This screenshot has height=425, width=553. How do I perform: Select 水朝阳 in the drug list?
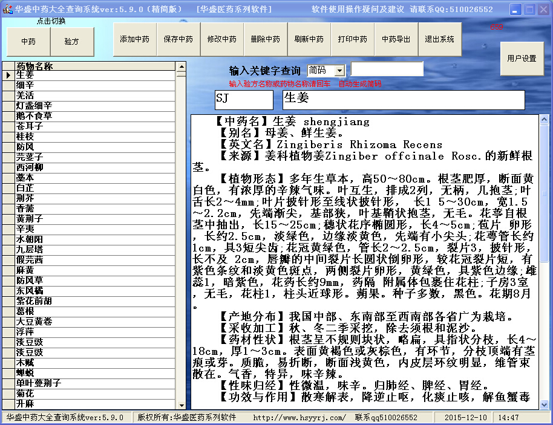pos(95,239)
